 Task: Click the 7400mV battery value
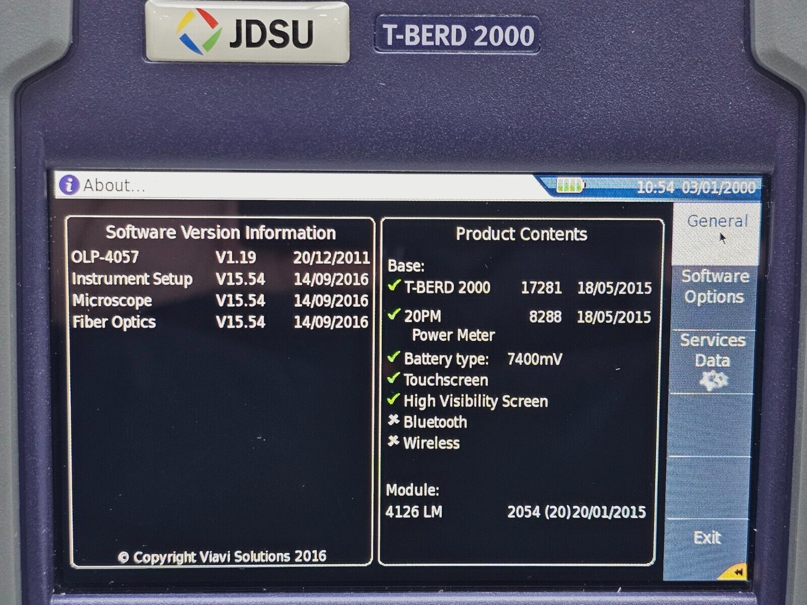[535, 359]
